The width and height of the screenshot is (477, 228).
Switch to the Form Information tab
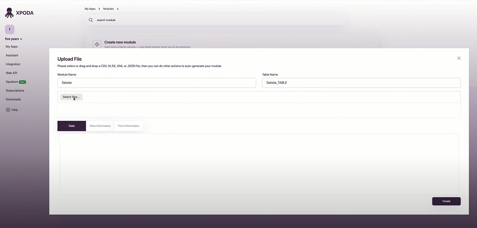point(129,126)
